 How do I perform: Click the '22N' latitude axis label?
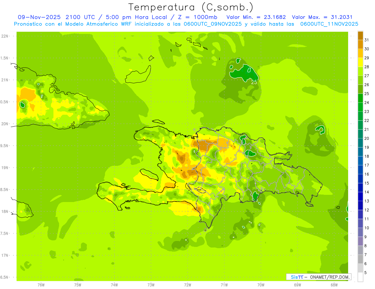pos(5,36)
